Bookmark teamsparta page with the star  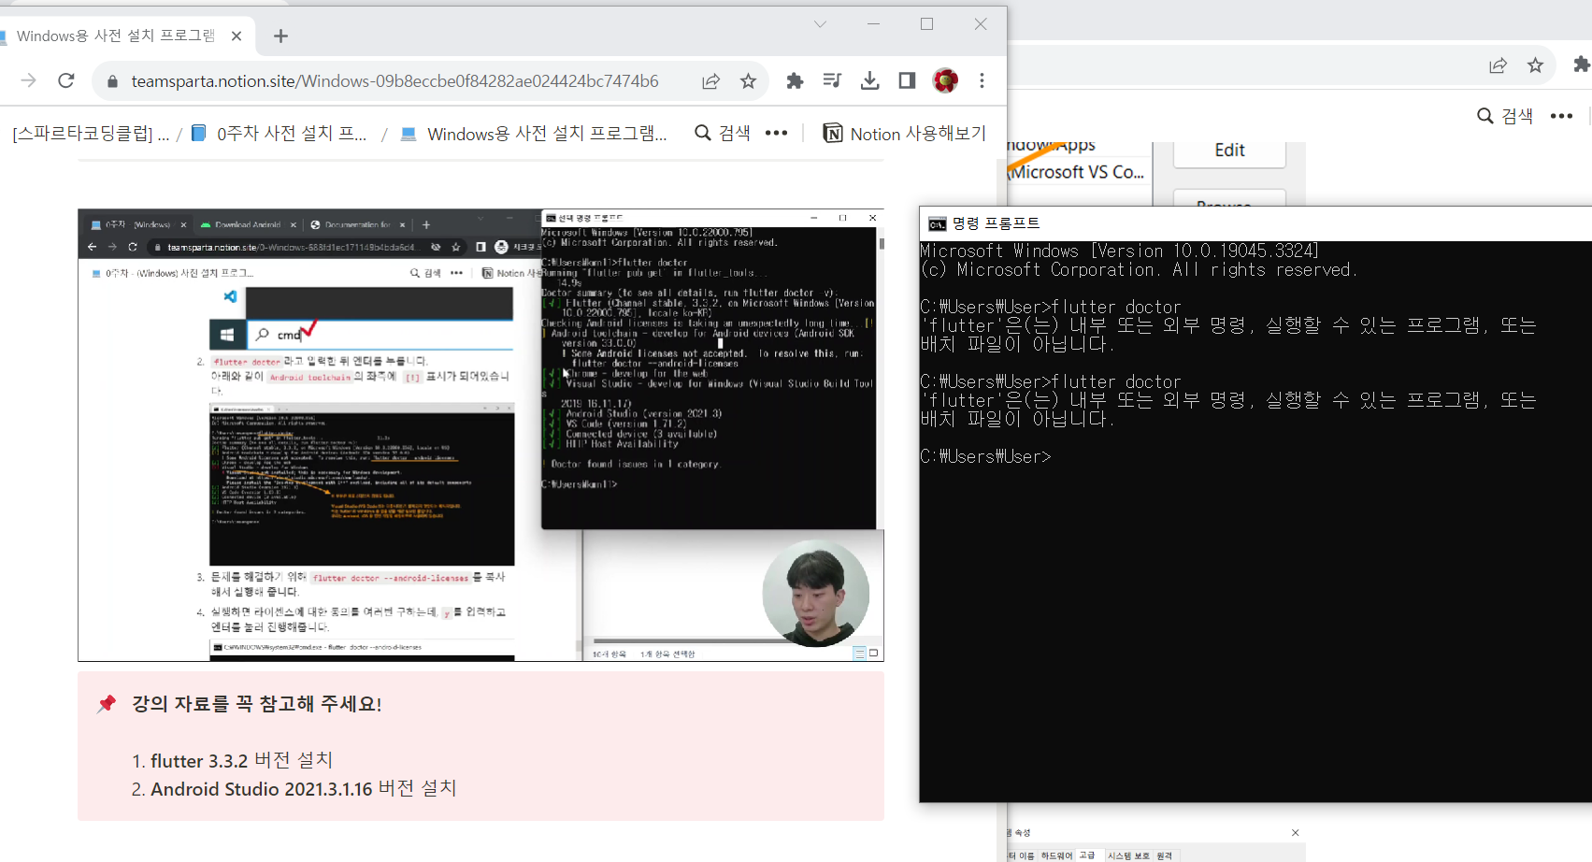(748, 81)
